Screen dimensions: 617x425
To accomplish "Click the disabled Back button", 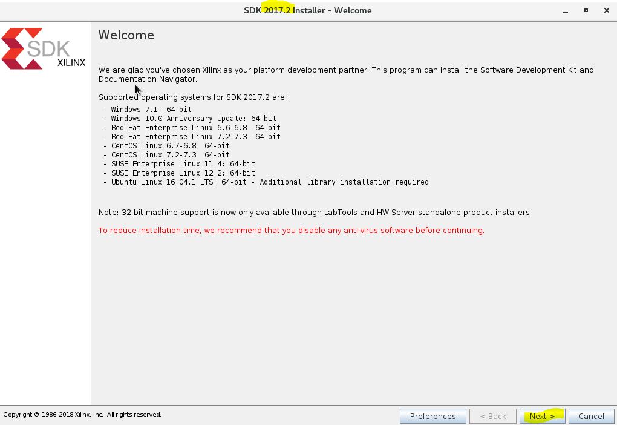I will click(492, 416).
